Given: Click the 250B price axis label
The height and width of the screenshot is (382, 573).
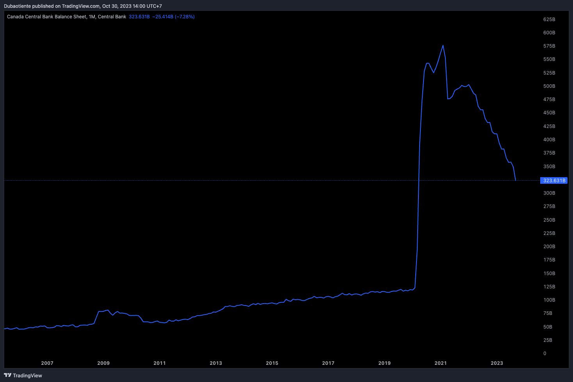Looking at the screenshot, I should click(x=549, y=220).
